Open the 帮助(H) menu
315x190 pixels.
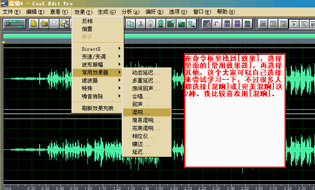coord(226,12)
